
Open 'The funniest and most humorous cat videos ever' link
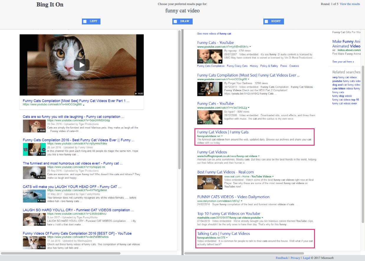[x=73, y=163]
